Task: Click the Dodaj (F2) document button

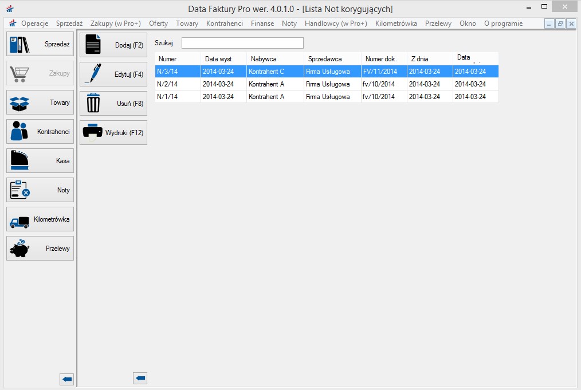Action: point(113,45)
